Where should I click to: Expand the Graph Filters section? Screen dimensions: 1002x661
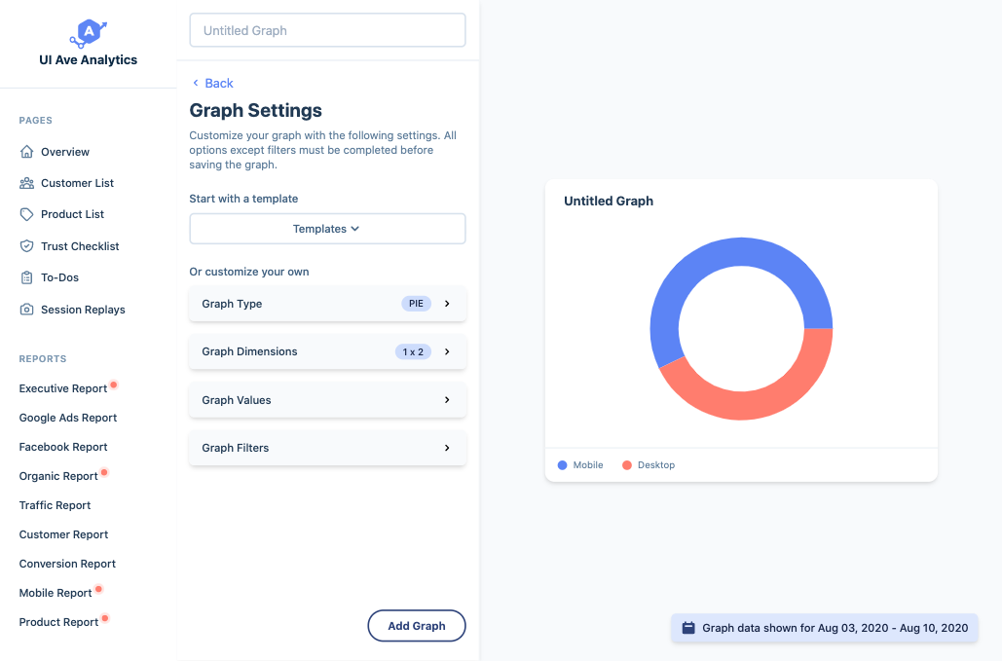[327, 448]
